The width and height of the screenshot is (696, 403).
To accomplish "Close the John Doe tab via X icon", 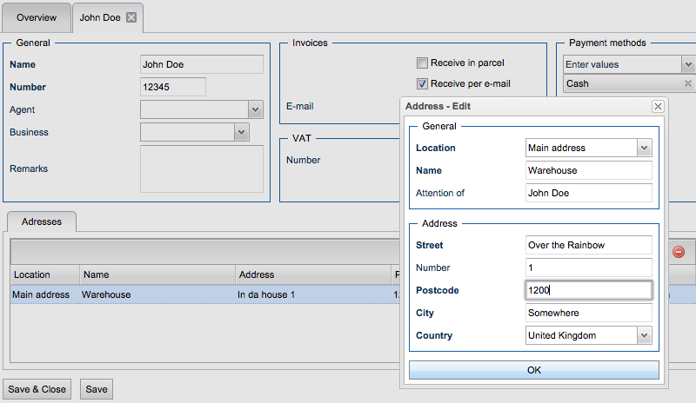I will click(x=131, y=17).
